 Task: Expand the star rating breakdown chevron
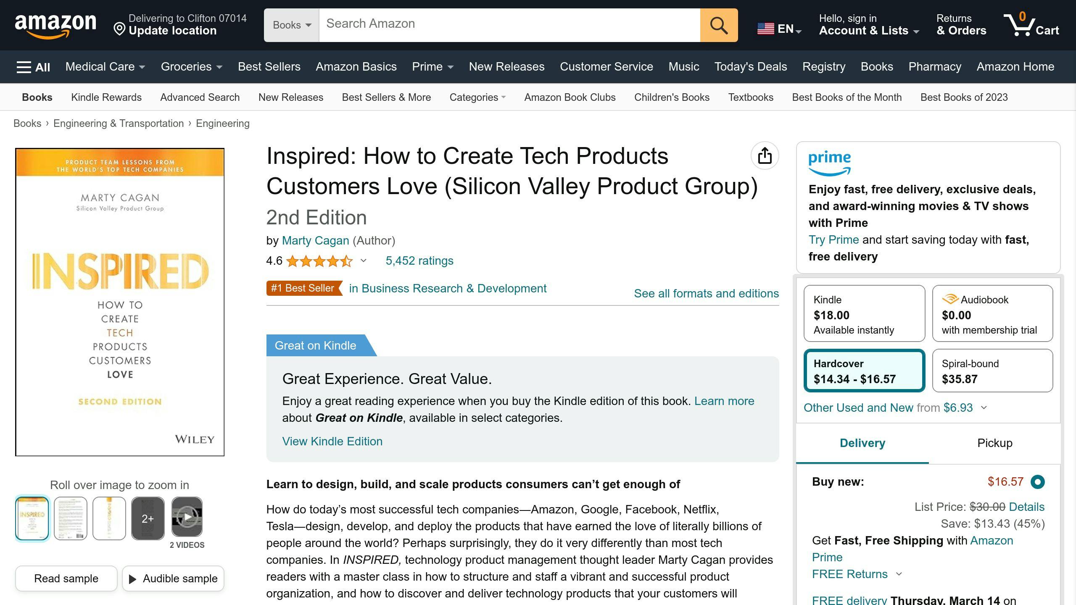coord(364,261)
